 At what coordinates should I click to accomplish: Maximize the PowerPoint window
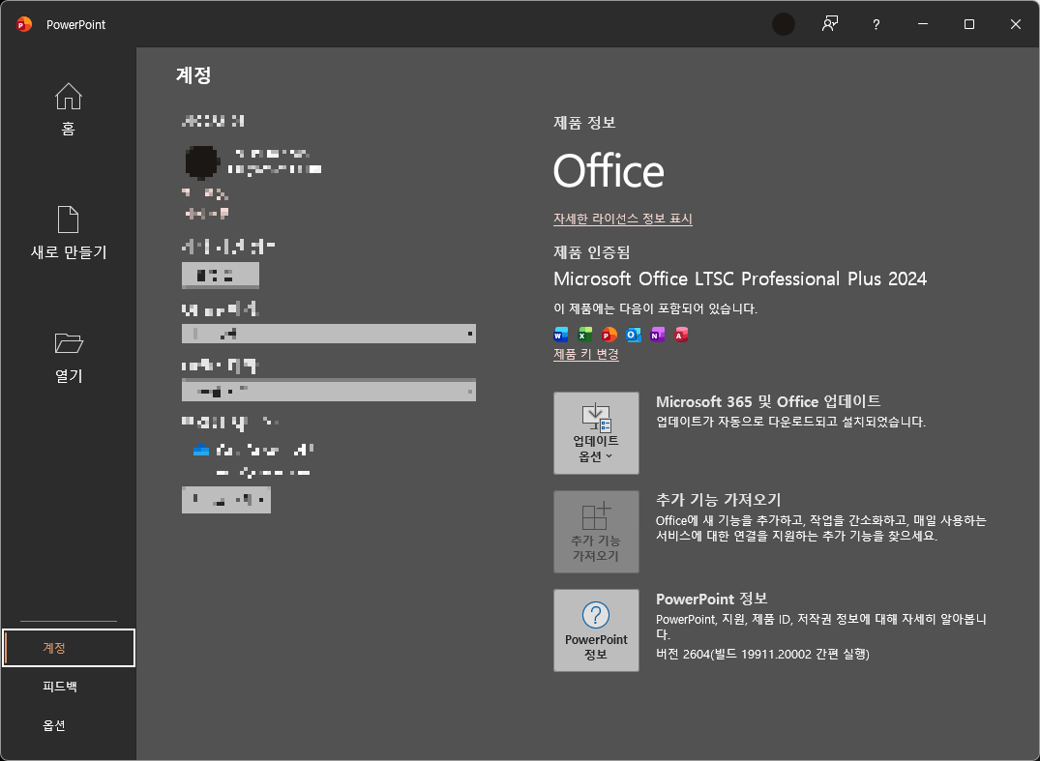[x=969, y=24]
